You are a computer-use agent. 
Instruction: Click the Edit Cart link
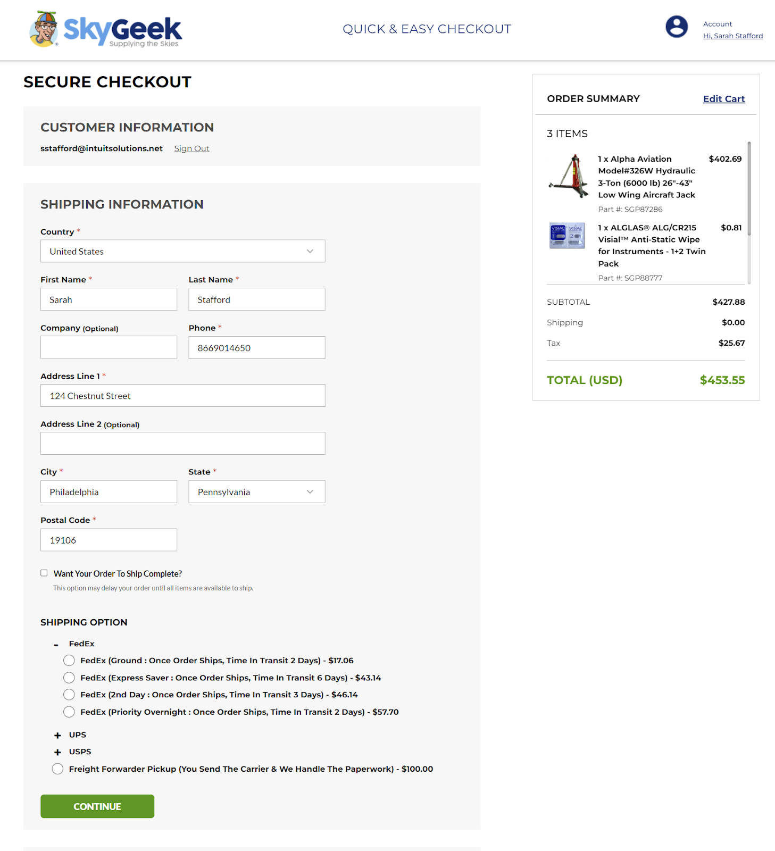pyautogui.click(x=723, y=99)
